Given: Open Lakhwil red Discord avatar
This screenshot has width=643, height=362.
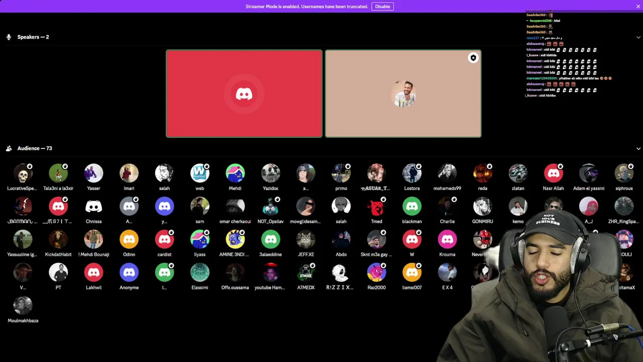Looking at the screenshot, I should (x=93, y=273).
